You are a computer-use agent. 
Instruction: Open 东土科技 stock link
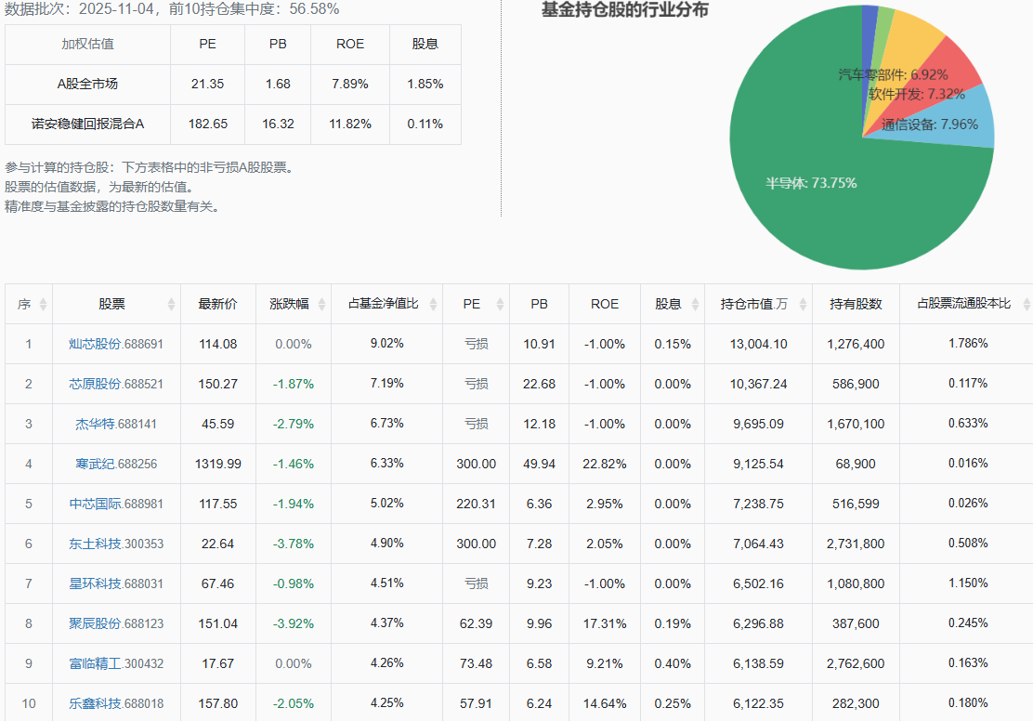95,544
